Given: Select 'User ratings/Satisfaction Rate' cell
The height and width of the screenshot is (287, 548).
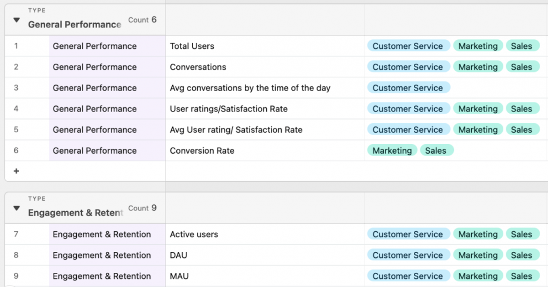Looking at the screenshot, I should tap(265, 109).
